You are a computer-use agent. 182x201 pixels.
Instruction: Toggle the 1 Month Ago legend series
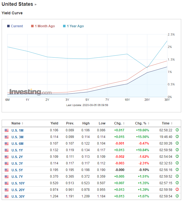45,26
